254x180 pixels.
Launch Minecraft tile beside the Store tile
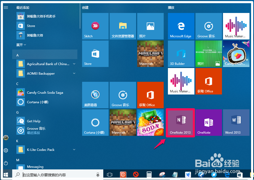click(150, 53)
